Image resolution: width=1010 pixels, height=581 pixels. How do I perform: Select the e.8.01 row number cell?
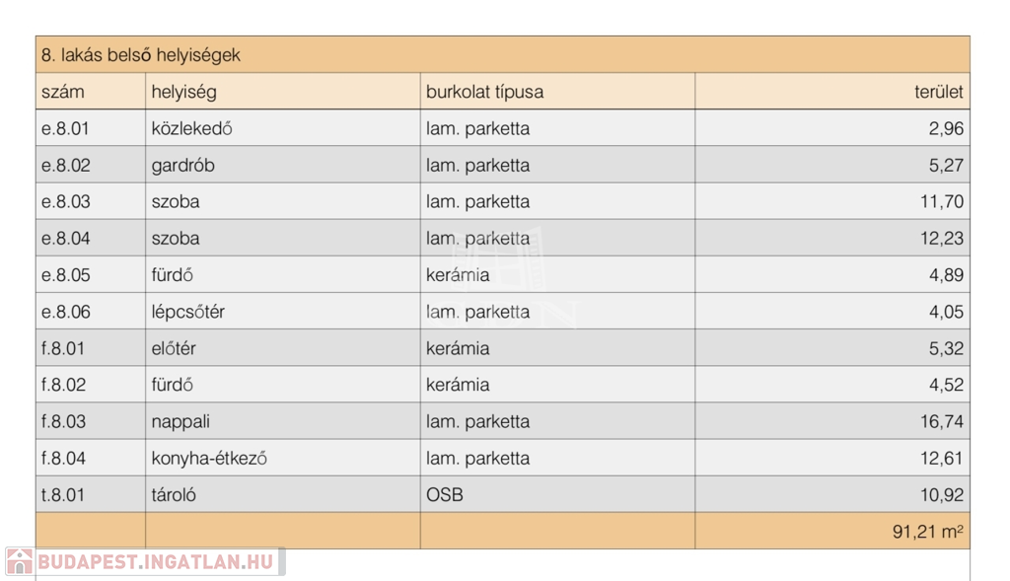point(65,128)
